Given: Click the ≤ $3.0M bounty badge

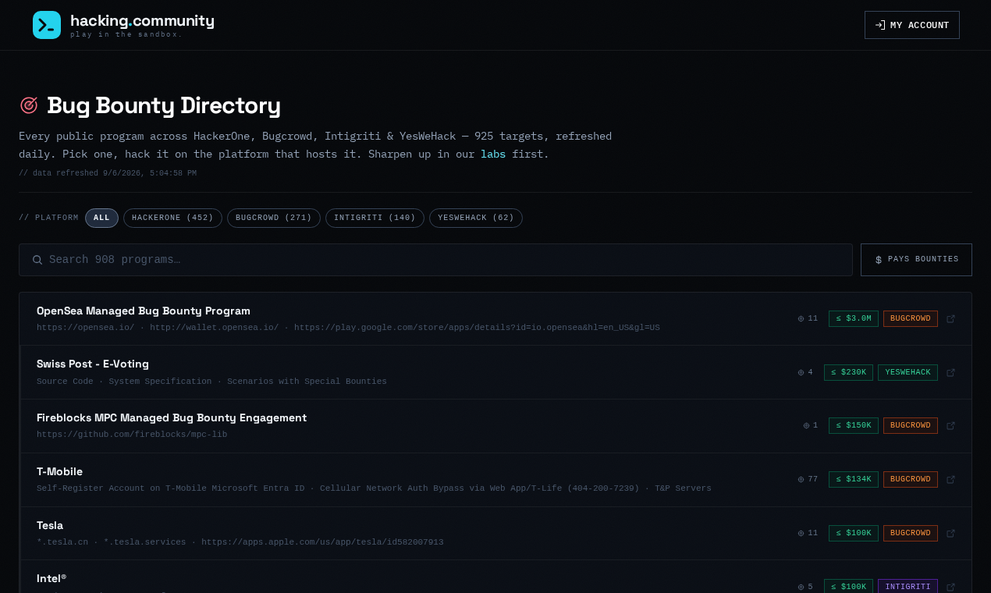Looking at the screenshot, I should tap(854, 318).
